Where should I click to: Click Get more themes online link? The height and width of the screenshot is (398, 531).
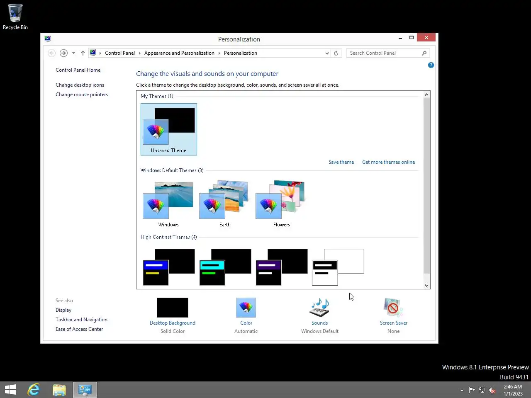[x=389, y=162]
